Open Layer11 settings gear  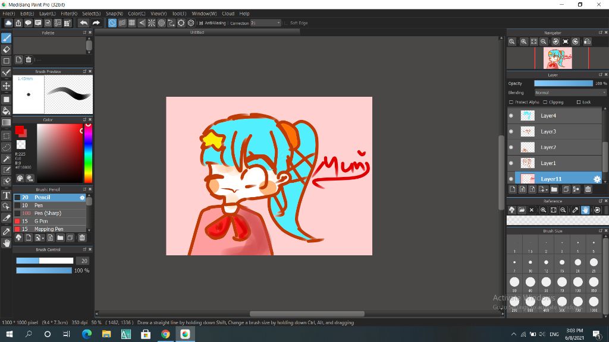point(597,179)
